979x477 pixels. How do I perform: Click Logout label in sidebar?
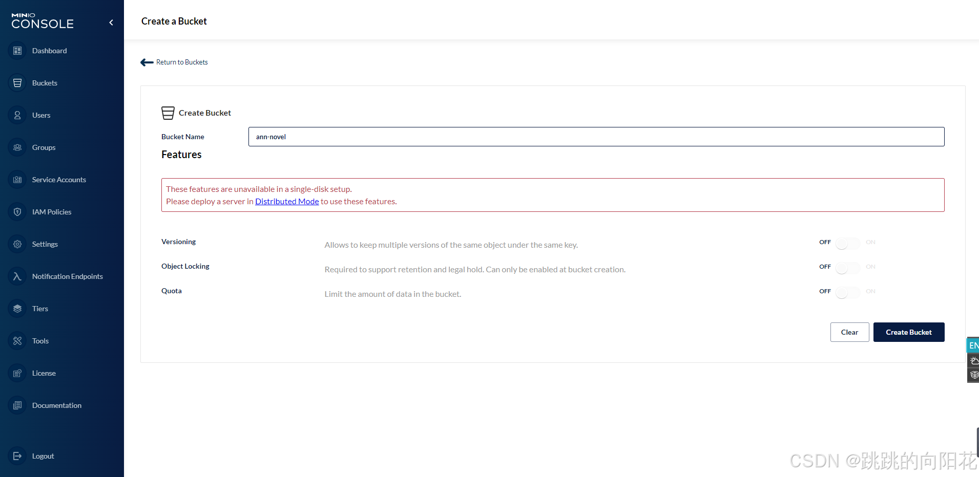(x=43, y=456)
